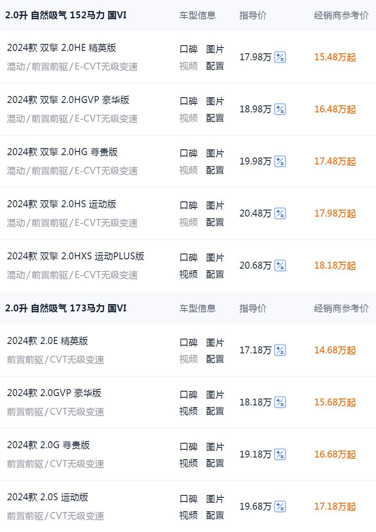This screenshot has width=376, height=532.
Task: Click dealer price 15.48万起
Action: tap(335, 57)
